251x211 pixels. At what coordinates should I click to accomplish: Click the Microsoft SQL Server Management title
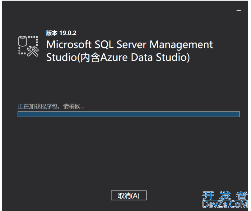[129, 44]
